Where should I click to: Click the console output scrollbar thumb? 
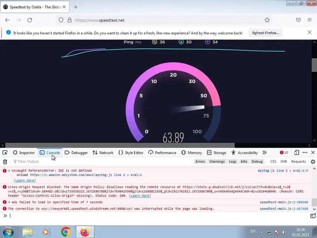click(314, 202)
